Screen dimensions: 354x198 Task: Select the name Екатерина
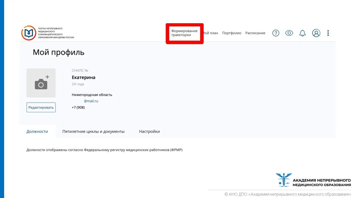tap(84, 77)
